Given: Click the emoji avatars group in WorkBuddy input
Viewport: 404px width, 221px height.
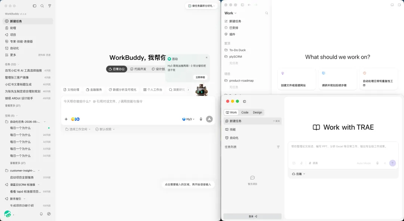Looking at the screenshot, I should point(75,119).
